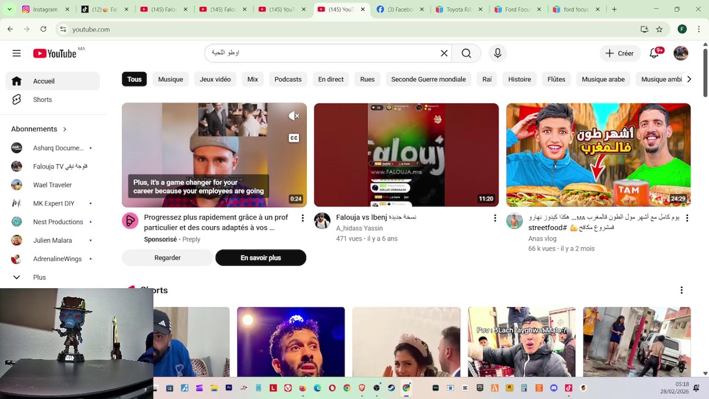Open the Julien Malara subscription
The height and width of the screenshot is (399, 709).
pyautogui.click(x=53, y=241)
